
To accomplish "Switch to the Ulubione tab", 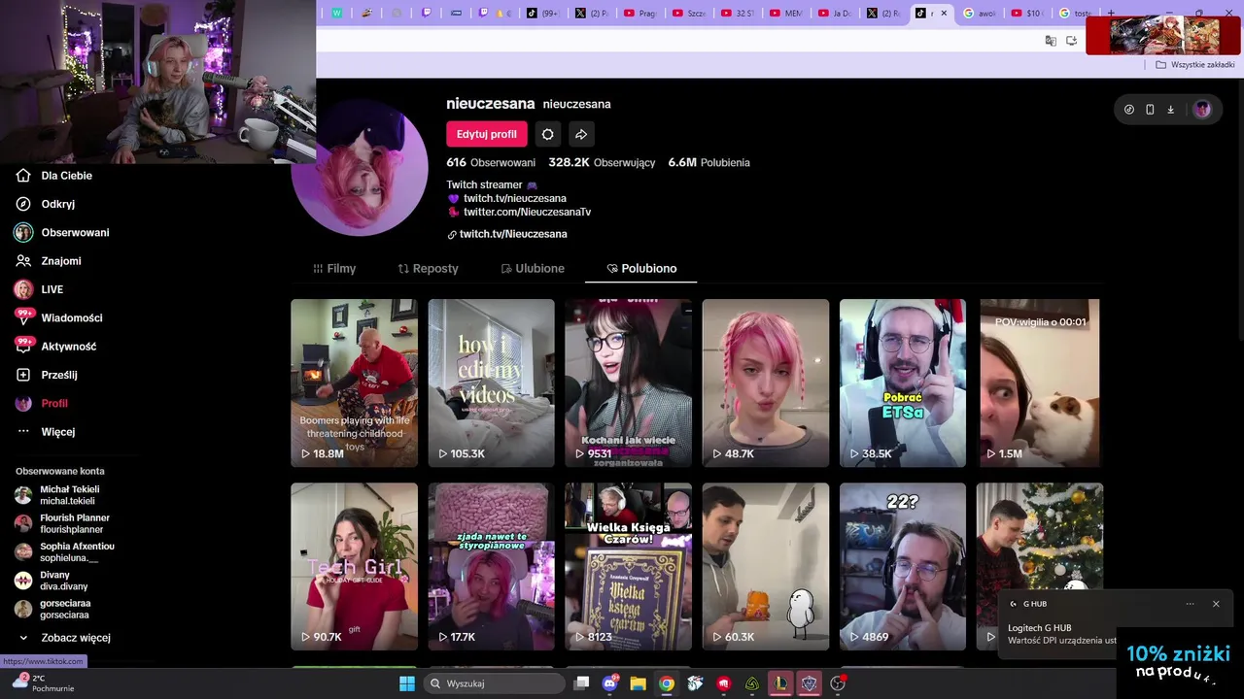I will tap(533, 269).
